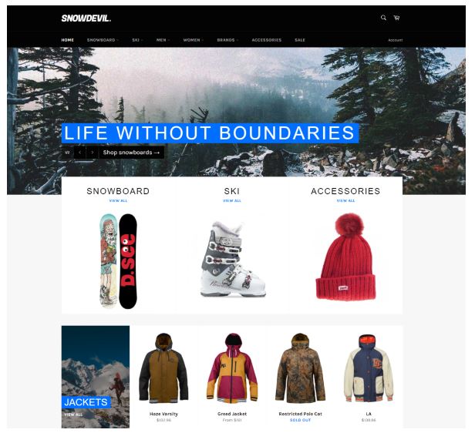View all under Snowboard category
The image size is (475, 443).
pyautogui.click(x=118, y=200)
